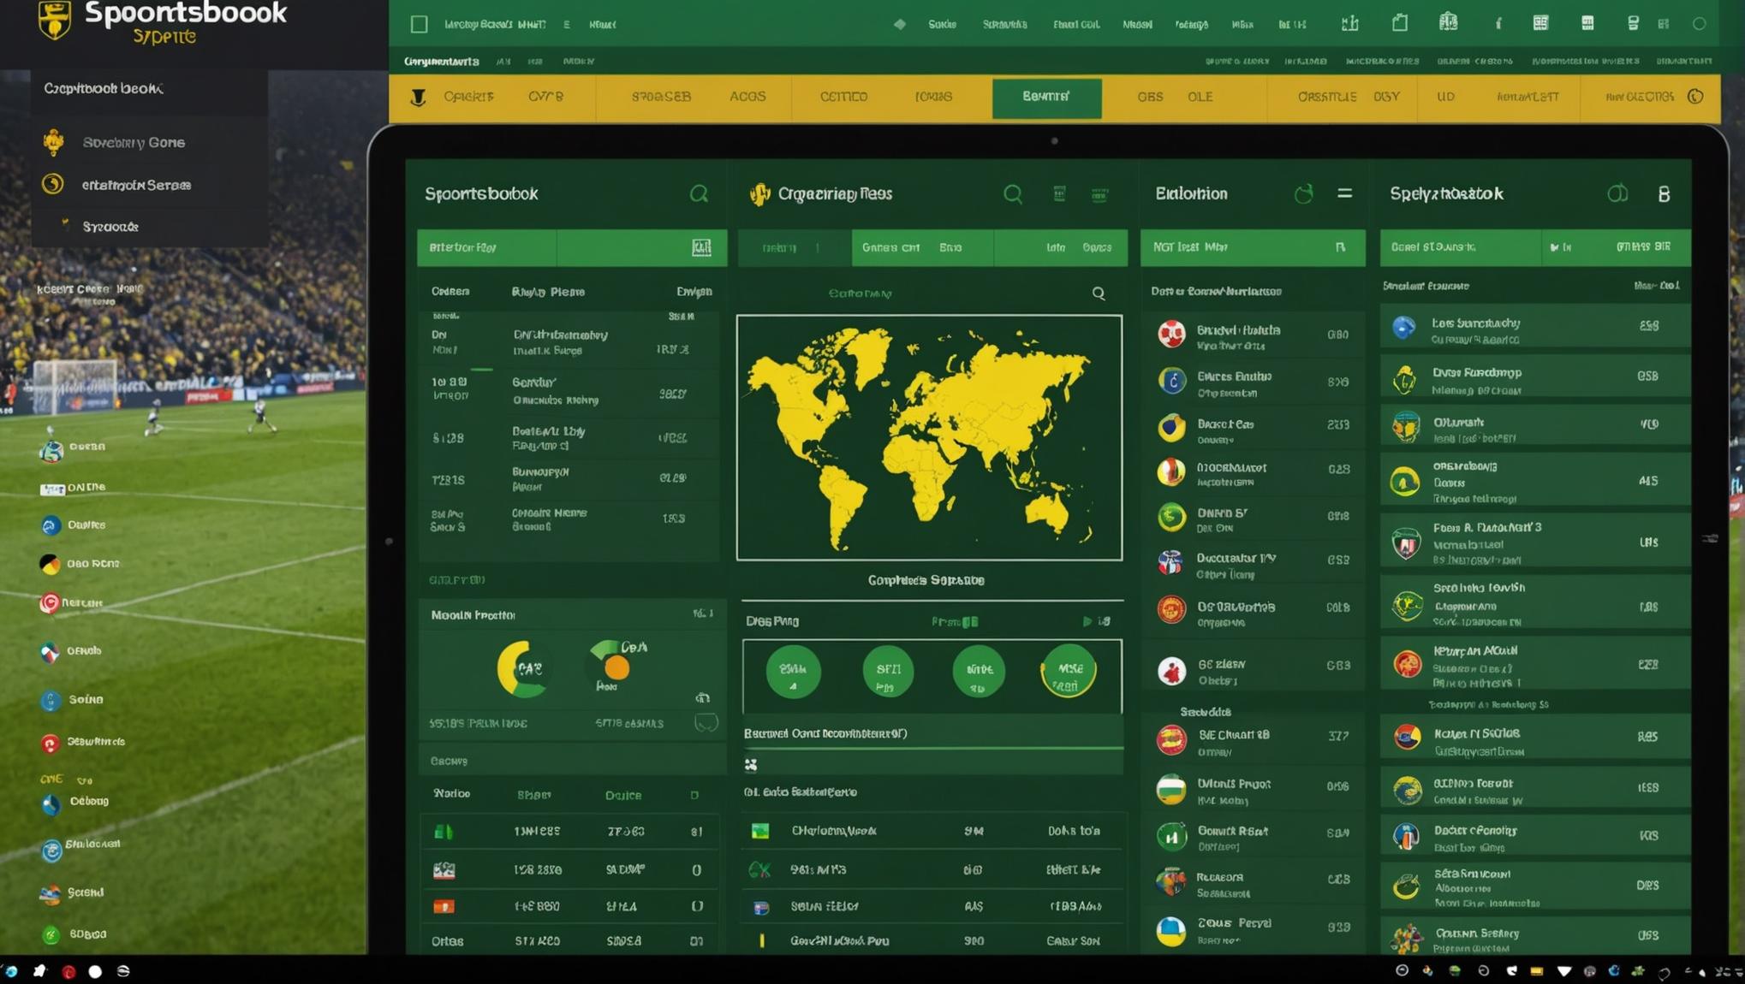Viewport: 1745px width, 984px height.
Task: Open the Opcas tab above the map
Action: coord(1097,247)
